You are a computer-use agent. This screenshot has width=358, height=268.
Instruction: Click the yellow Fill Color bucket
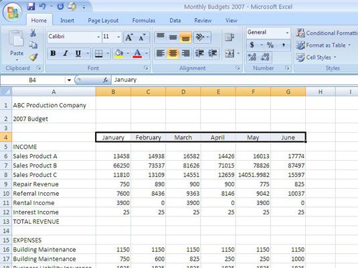(118, 54)
